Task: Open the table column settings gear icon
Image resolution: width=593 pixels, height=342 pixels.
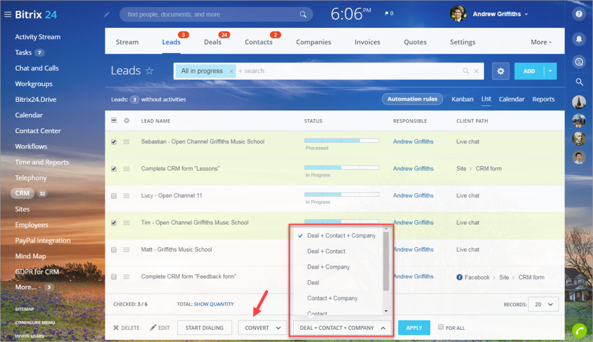Action: (x=127, y=120)
